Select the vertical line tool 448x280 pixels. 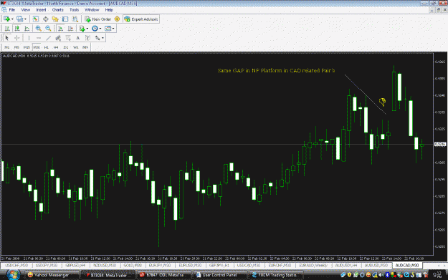(x=29, y=38)
